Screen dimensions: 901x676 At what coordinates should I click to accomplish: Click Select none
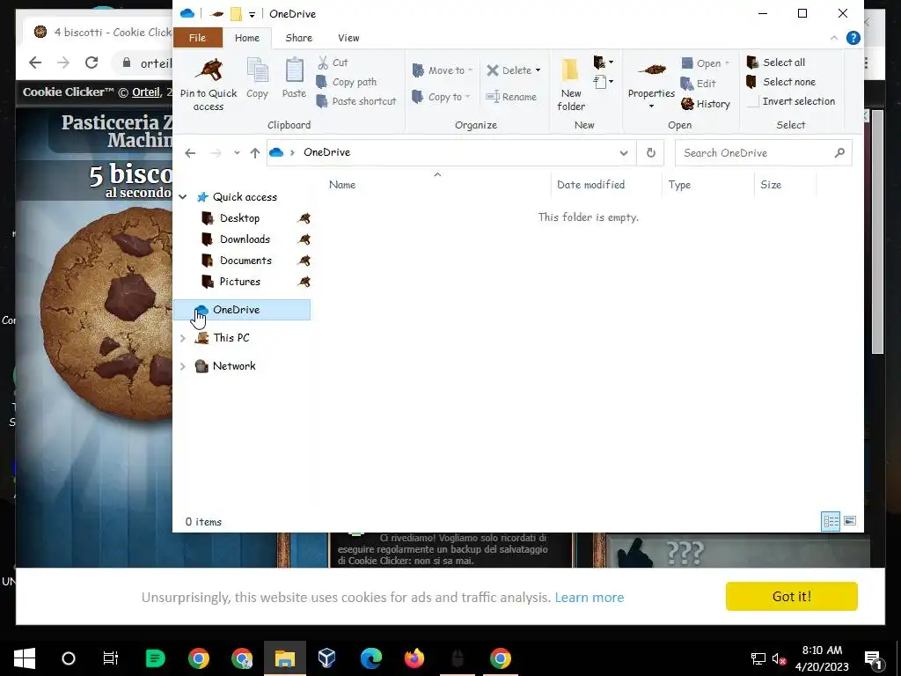780,82
